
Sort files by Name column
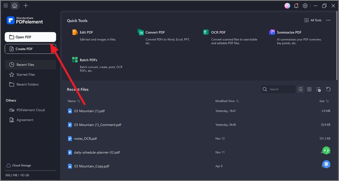pyautogui.click(x=74, y=101)
